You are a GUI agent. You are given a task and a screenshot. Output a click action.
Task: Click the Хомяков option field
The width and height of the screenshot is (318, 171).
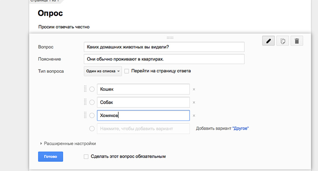tap(144, 115)
